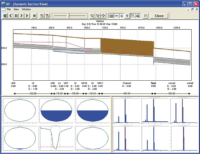The image size is (200, 154).
Task: Click the 725.0 distance axis label
Action: pos(105,28)
